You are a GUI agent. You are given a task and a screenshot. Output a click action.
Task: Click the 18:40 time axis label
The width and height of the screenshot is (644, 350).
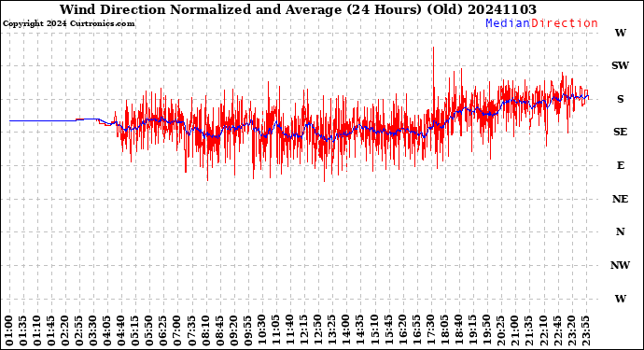[x=458, y=331]
